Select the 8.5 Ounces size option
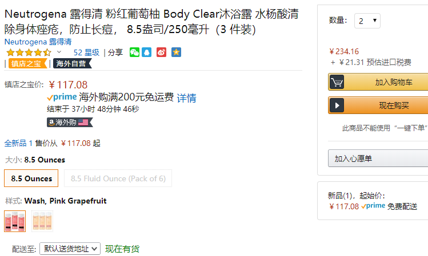Image resolution: width=428 pixels, height=256 pixels. (x=31, y=178)
